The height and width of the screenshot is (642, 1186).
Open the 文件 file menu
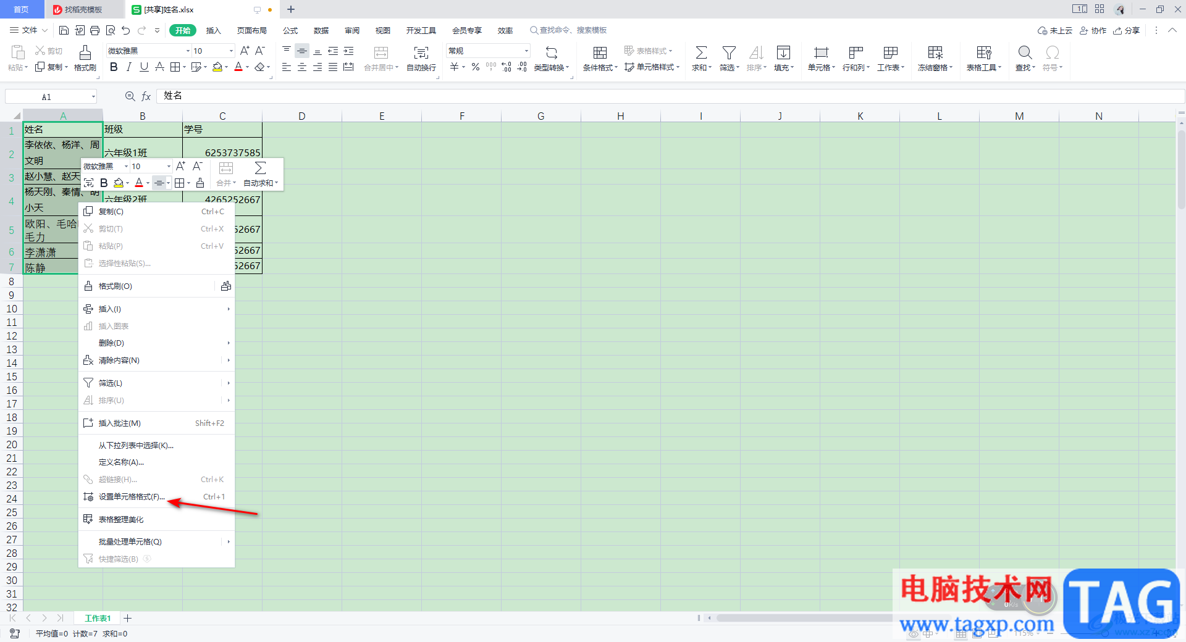(x=29, y=30)
